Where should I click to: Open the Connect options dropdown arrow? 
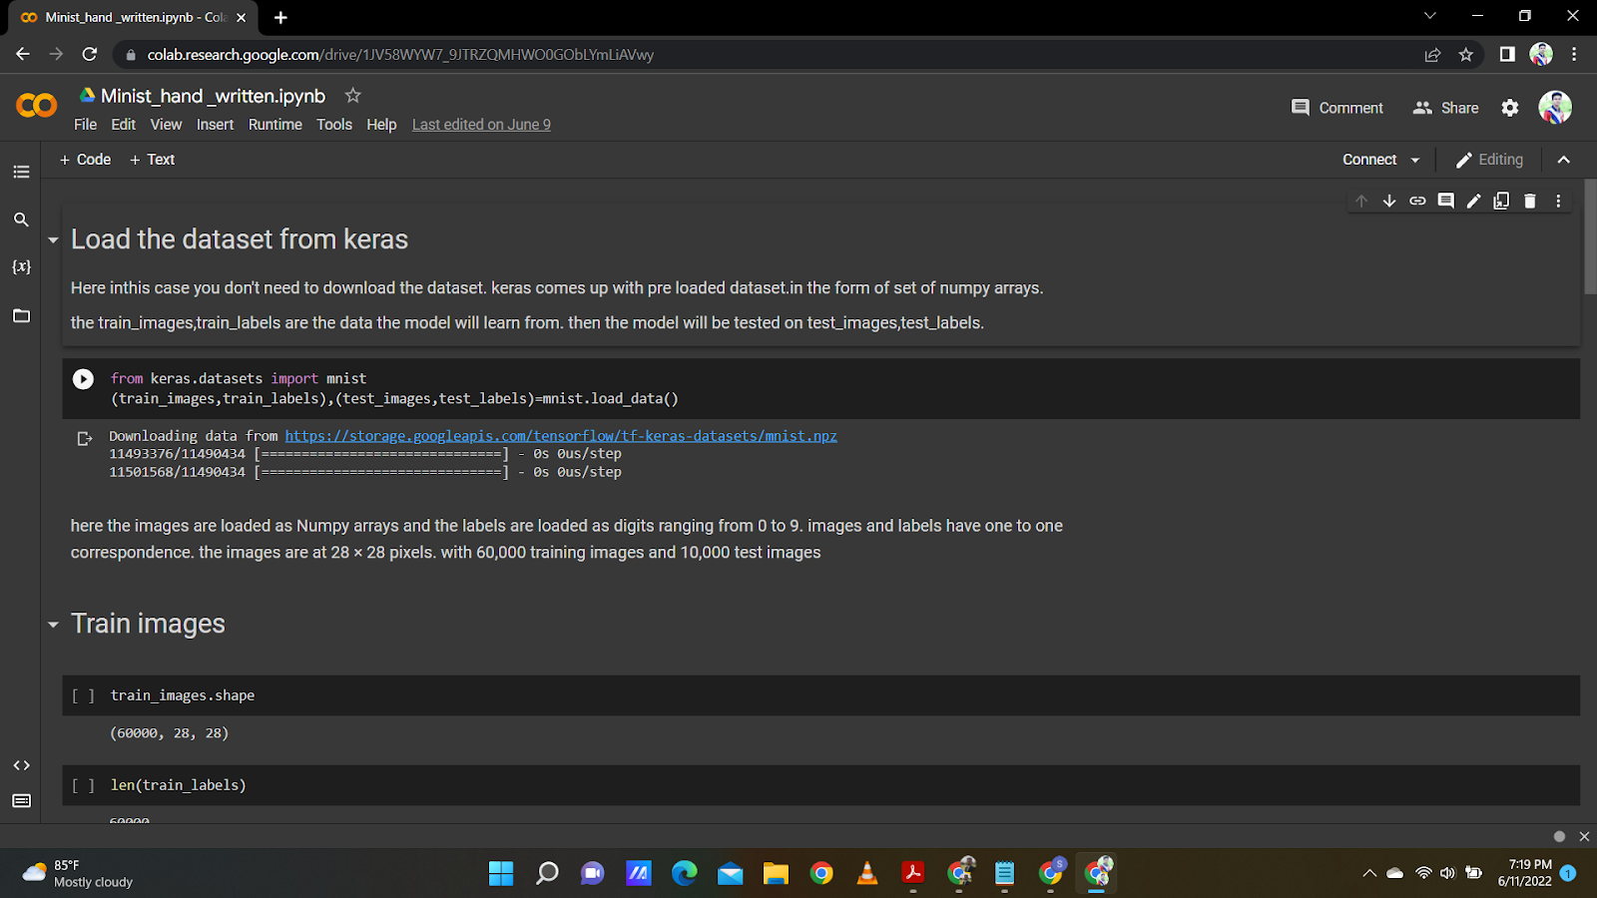[x=1415, y=160]
